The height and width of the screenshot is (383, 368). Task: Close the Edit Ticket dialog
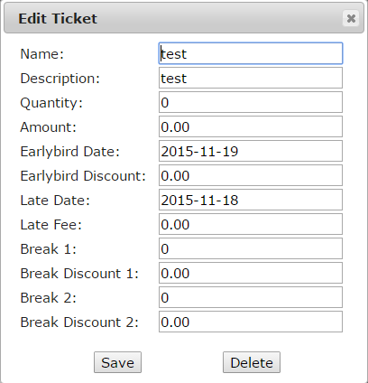tap(351, 18)
